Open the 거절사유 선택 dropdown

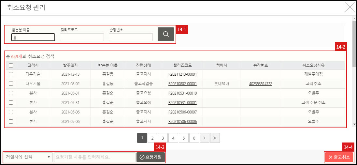click(x=28, y=157)
